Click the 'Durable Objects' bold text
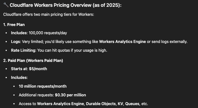This screenshot has height=108, width=198. pos(101,104)
